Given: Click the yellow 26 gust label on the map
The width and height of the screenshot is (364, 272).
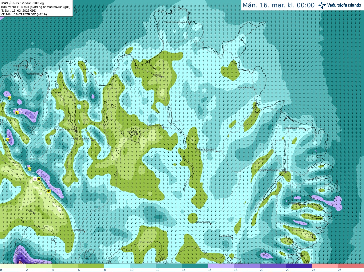Looking at the screenshot, I should click(7, 140).
